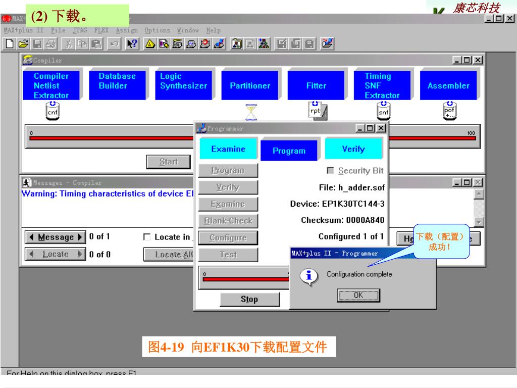Click the Undo toolbar icon
Image resolution: width=517 pixels, height=388 pixels.
114,43
